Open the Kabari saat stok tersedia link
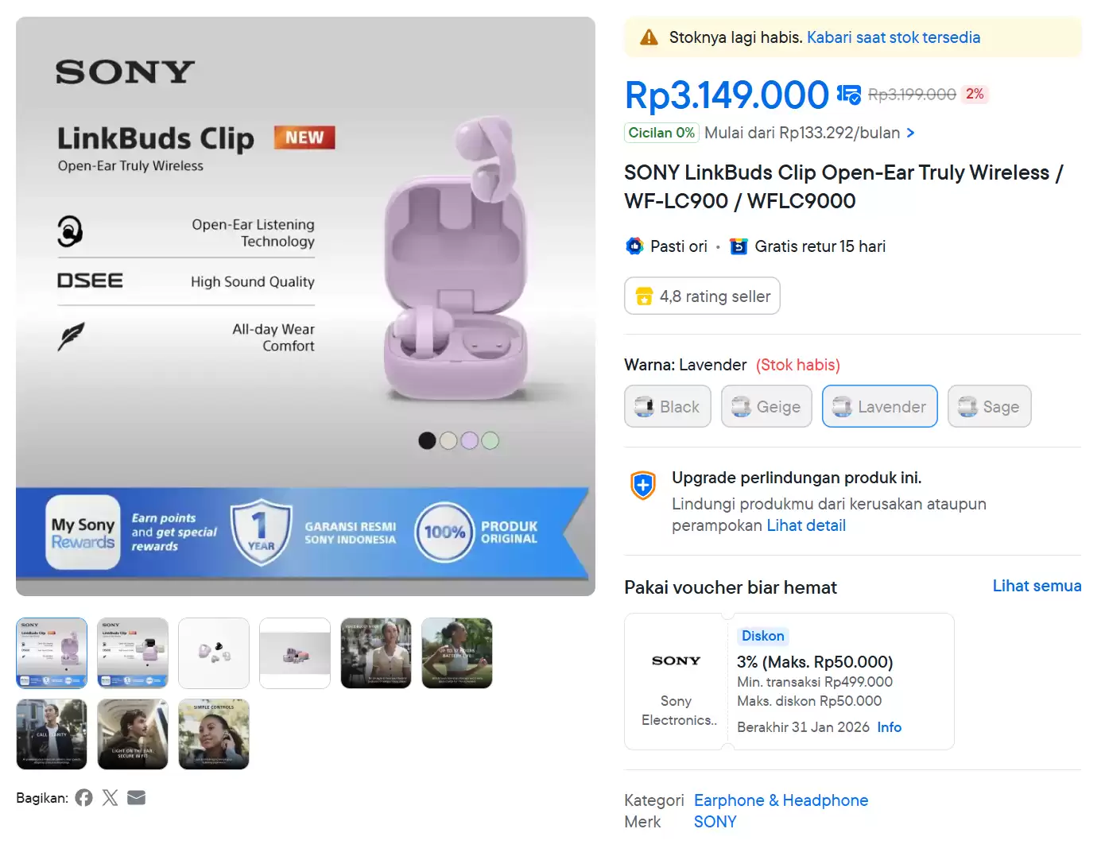Screen dimensions: 1105x856 [893, 37]
